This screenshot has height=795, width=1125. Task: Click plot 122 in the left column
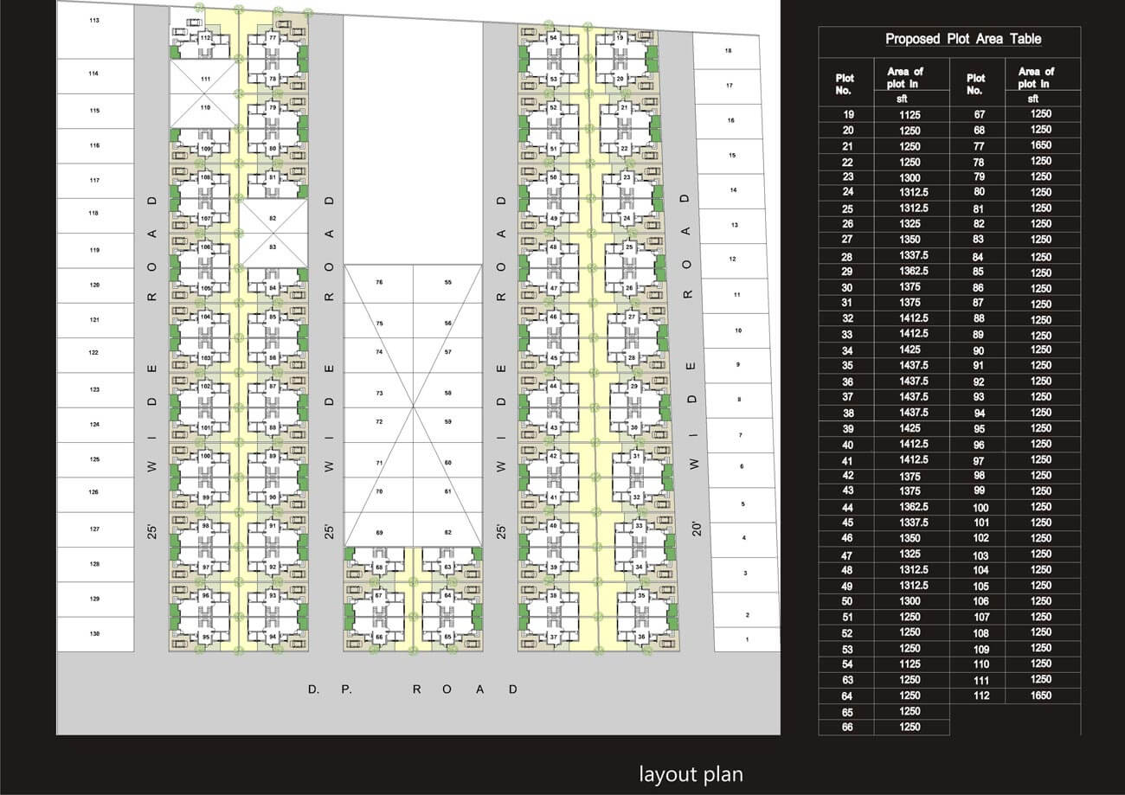point(94,353)
